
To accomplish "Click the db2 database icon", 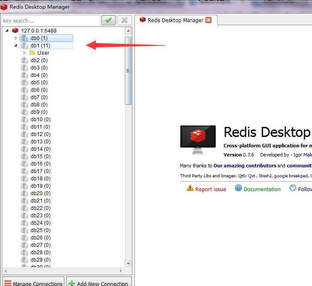I will coord(24,60).
